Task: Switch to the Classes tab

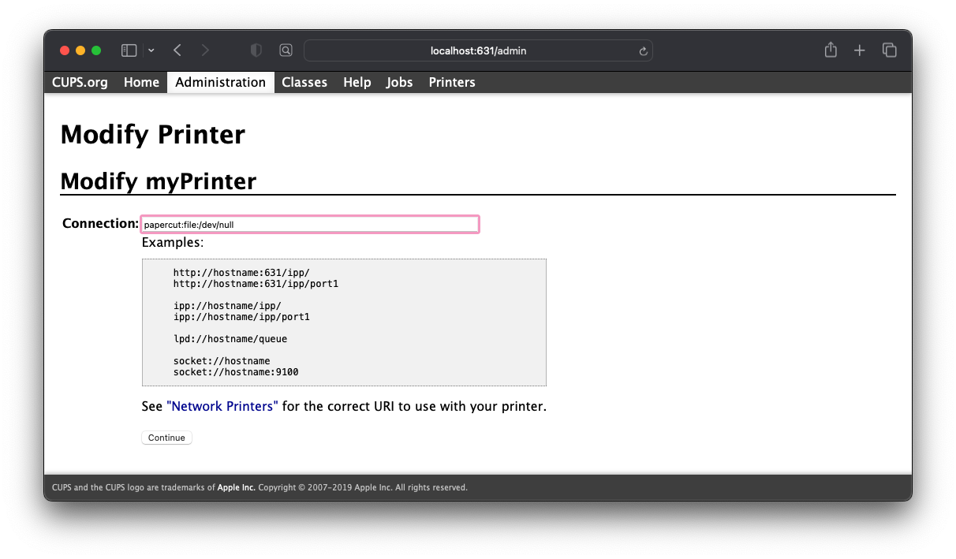Action: (304, 82)
